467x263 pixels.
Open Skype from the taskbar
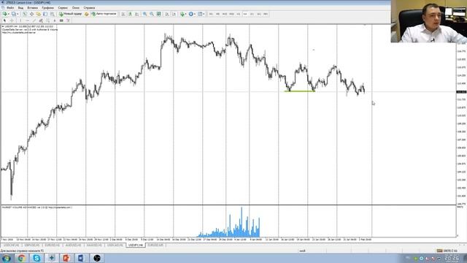36,258
